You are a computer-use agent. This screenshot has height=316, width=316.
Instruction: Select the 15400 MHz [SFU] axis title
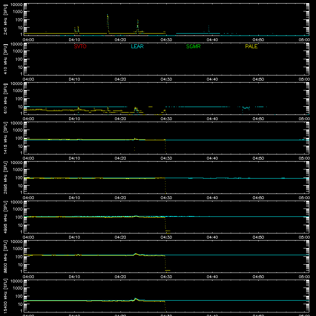pyautogui.click(x=5, y=296)
